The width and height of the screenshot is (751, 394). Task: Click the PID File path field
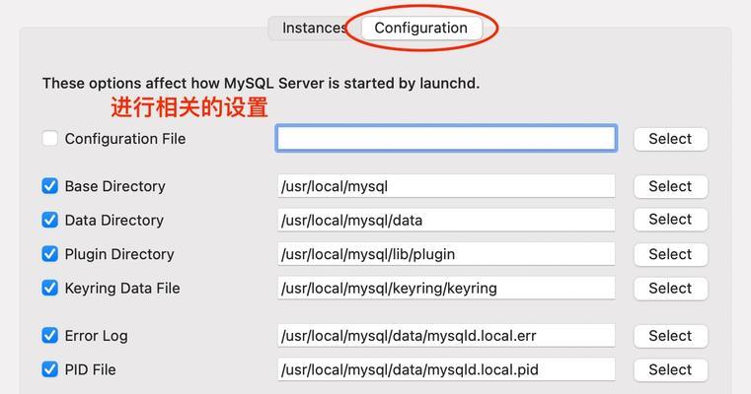(446, 369)
